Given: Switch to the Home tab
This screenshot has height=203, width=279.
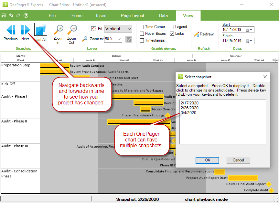Looking at the screenshot, I should (x=77, y=15).
